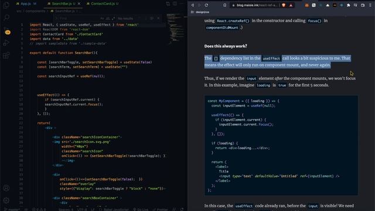
Task: Click the Does this always work? heading
Action: pos(226,46)
